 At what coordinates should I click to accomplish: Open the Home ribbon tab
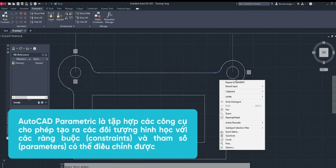coord(4,8)
